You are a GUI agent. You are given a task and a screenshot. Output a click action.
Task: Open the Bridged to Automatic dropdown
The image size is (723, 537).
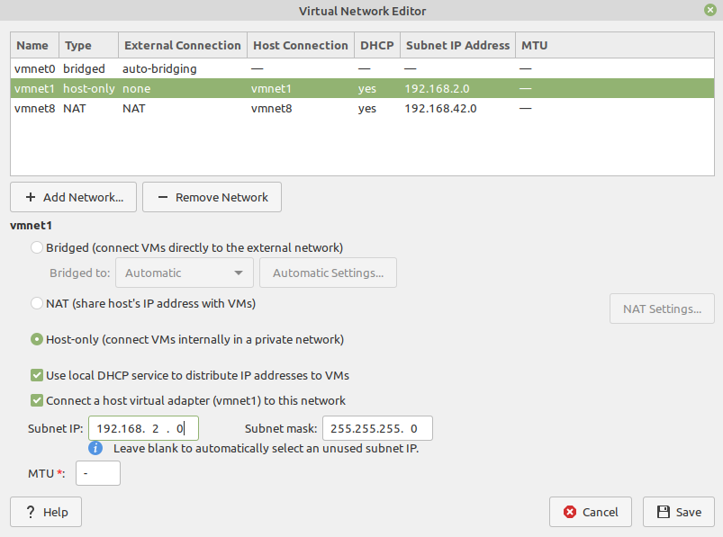(x=185, y=273)
